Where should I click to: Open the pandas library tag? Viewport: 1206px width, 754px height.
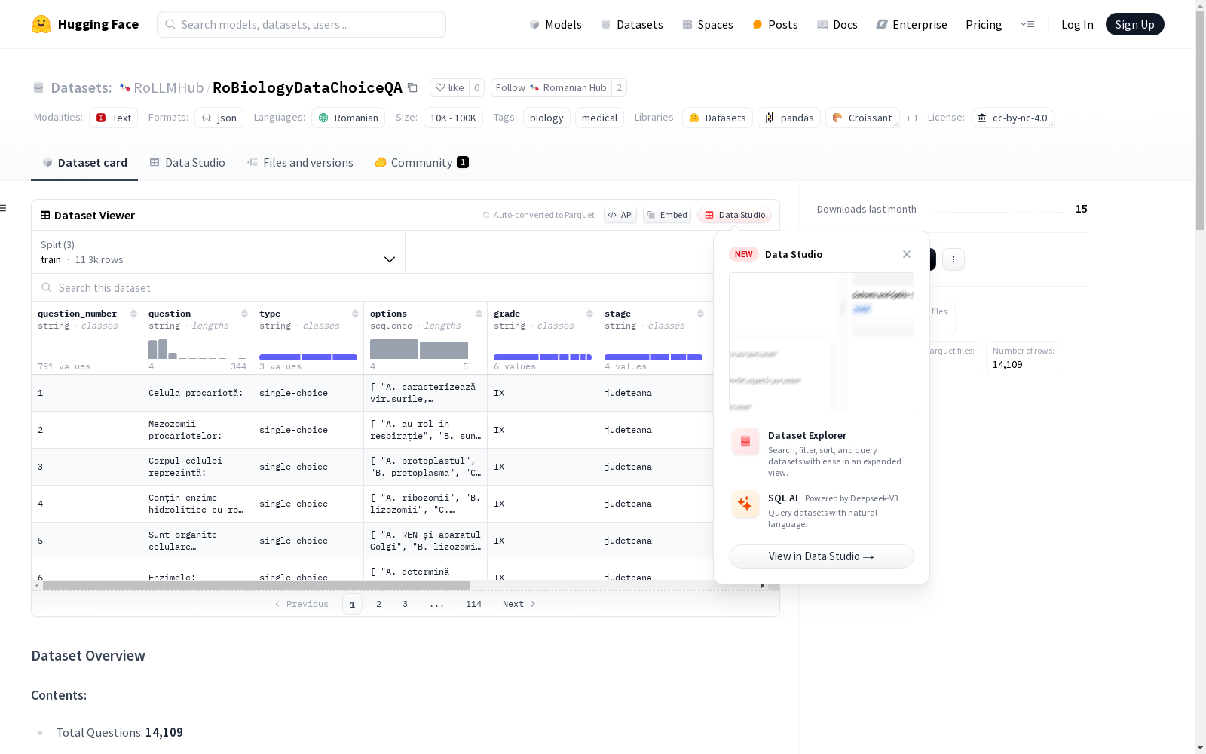pos(789,118)
